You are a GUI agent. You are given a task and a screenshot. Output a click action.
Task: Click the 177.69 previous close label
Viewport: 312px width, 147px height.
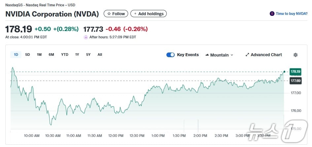(x=295, y=81)
